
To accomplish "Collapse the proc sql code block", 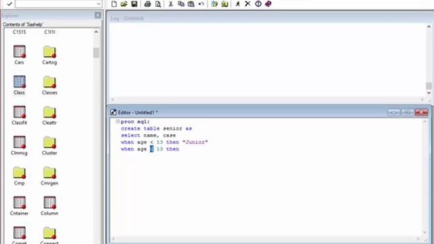I will [x=117, y=121].
